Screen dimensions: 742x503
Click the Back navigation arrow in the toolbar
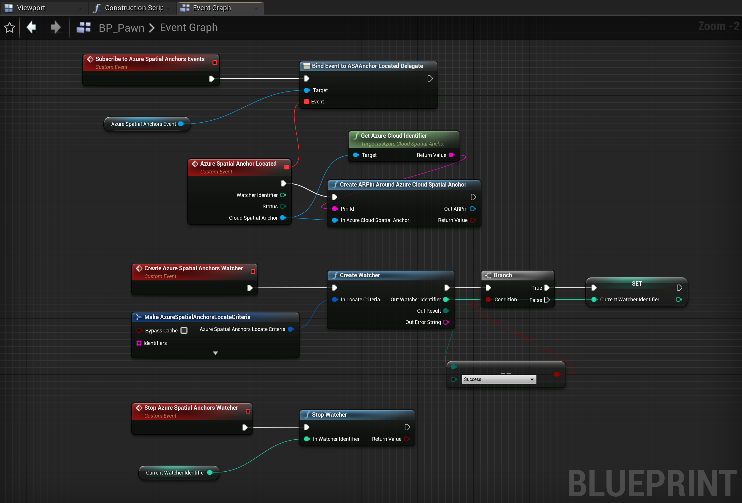click(x=32, y=27)
